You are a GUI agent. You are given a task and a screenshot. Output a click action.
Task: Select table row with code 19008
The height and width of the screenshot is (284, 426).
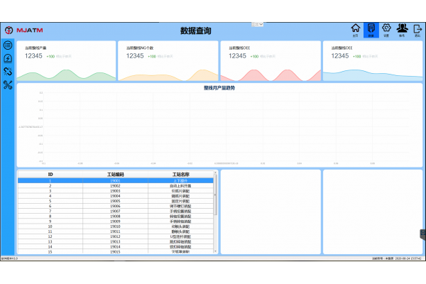[x=116, y=217]
